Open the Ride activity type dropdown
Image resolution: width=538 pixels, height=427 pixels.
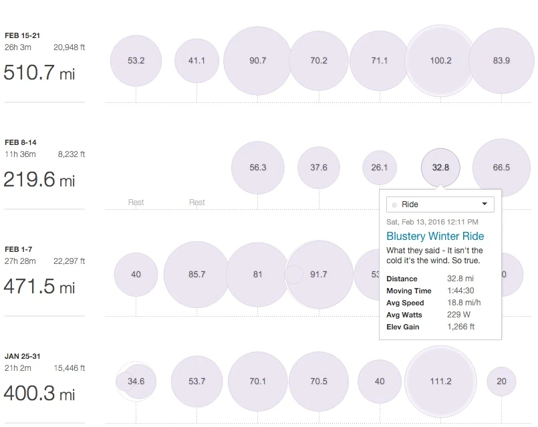(440, 204)
